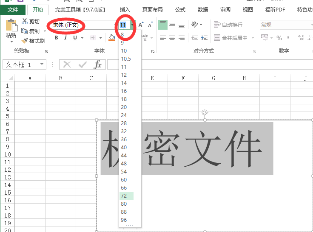
Task: Increase font size with large A
Action: [141, 25]
